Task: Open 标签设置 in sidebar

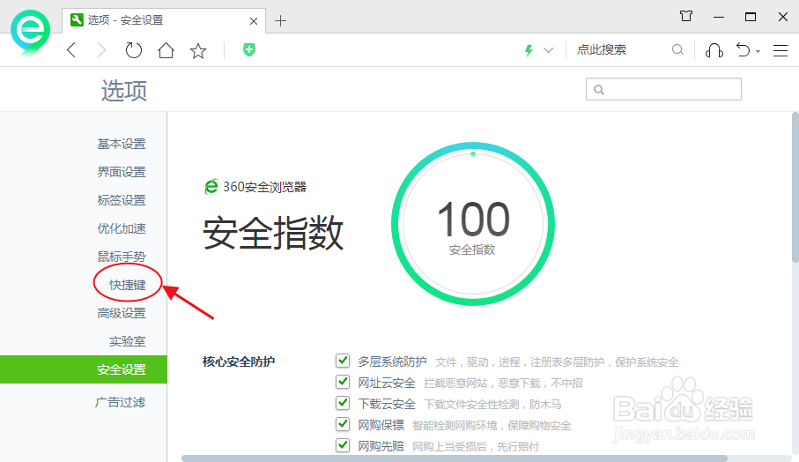Action: (122, 200)
